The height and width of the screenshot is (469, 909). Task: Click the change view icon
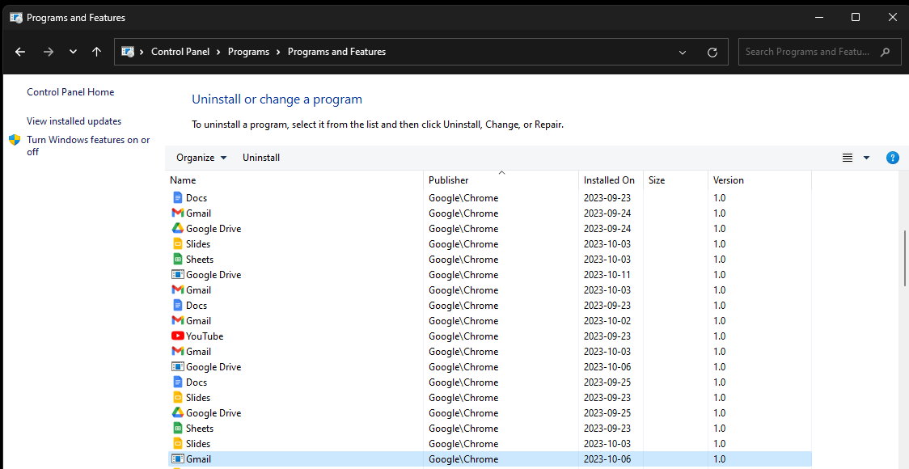tap(848, 158)
